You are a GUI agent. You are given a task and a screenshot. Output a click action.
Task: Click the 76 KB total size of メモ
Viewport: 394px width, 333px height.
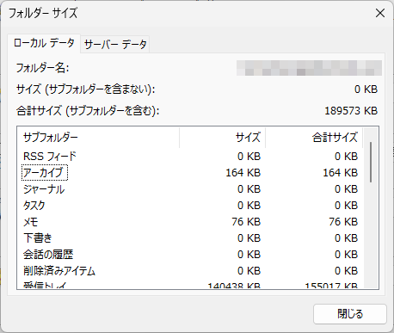(x=343, y=222)
